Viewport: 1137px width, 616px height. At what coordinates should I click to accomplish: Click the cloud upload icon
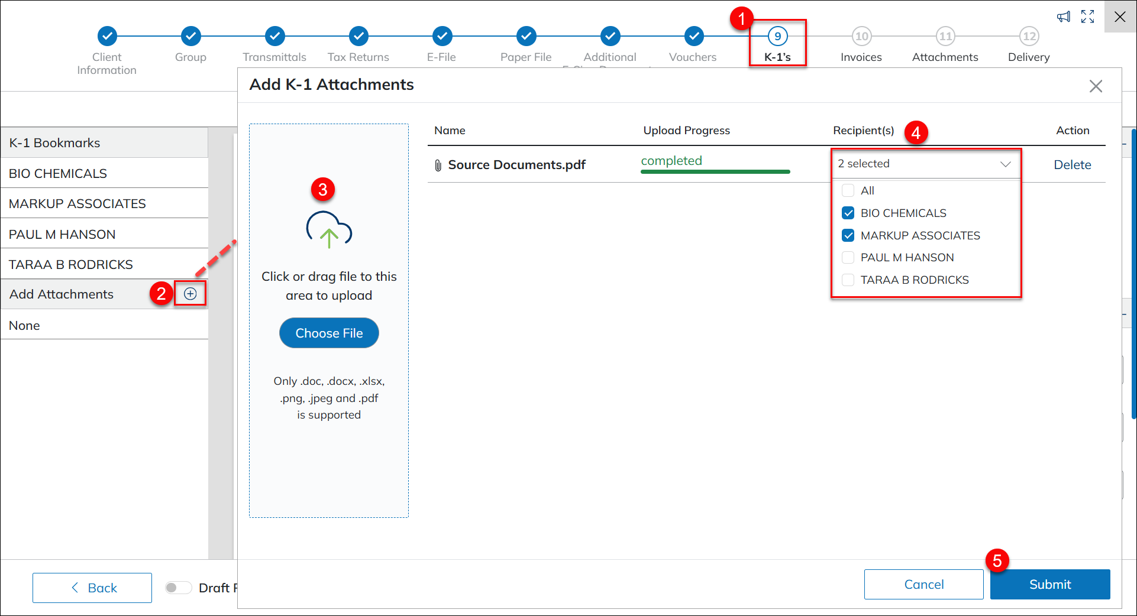click(329, 229)
